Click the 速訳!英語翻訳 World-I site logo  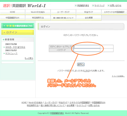[x=24, y=6]
